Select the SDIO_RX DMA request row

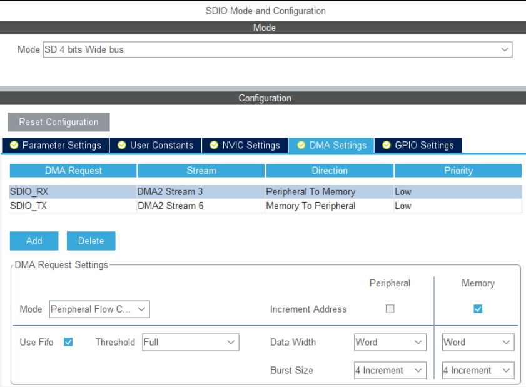click(x=73, y=192)
